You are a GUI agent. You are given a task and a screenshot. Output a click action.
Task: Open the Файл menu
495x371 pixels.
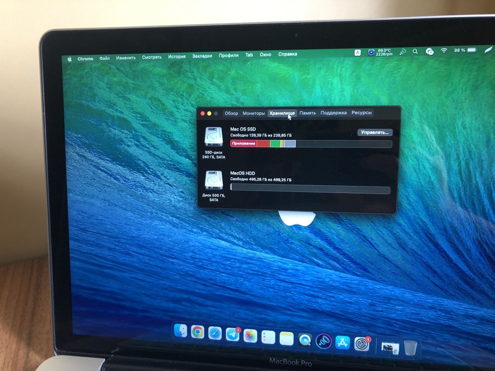coord(104,58)
